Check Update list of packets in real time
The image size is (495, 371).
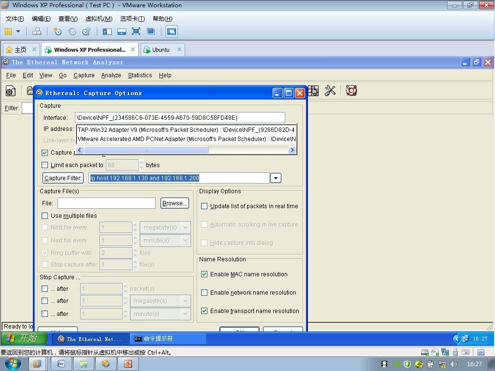click(204, 206)
